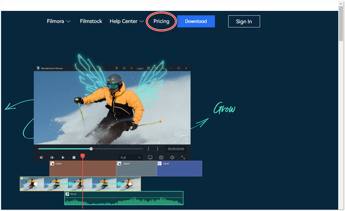Click the red timeline playhead marker
345x211 pixels.
point(83,156)
